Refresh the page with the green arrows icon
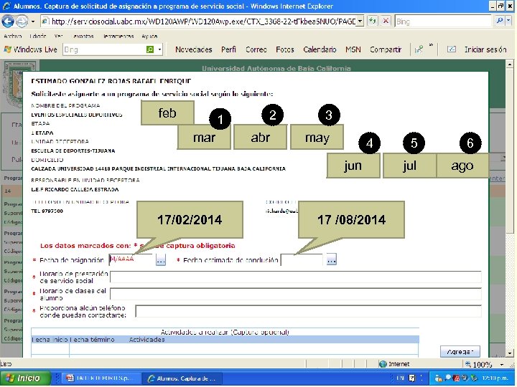The image size is (517, 387). pos(372,21)
